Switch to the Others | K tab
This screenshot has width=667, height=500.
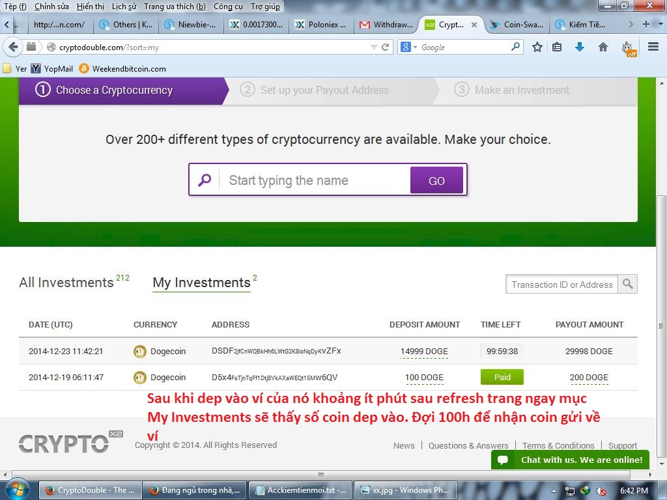point(126,25)
